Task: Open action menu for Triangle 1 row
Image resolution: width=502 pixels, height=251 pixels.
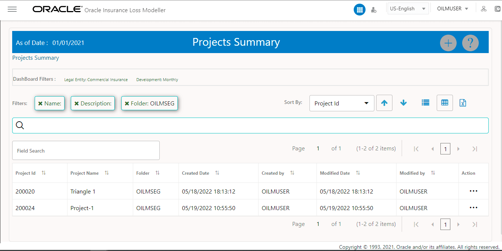Action: pos(473,191)
